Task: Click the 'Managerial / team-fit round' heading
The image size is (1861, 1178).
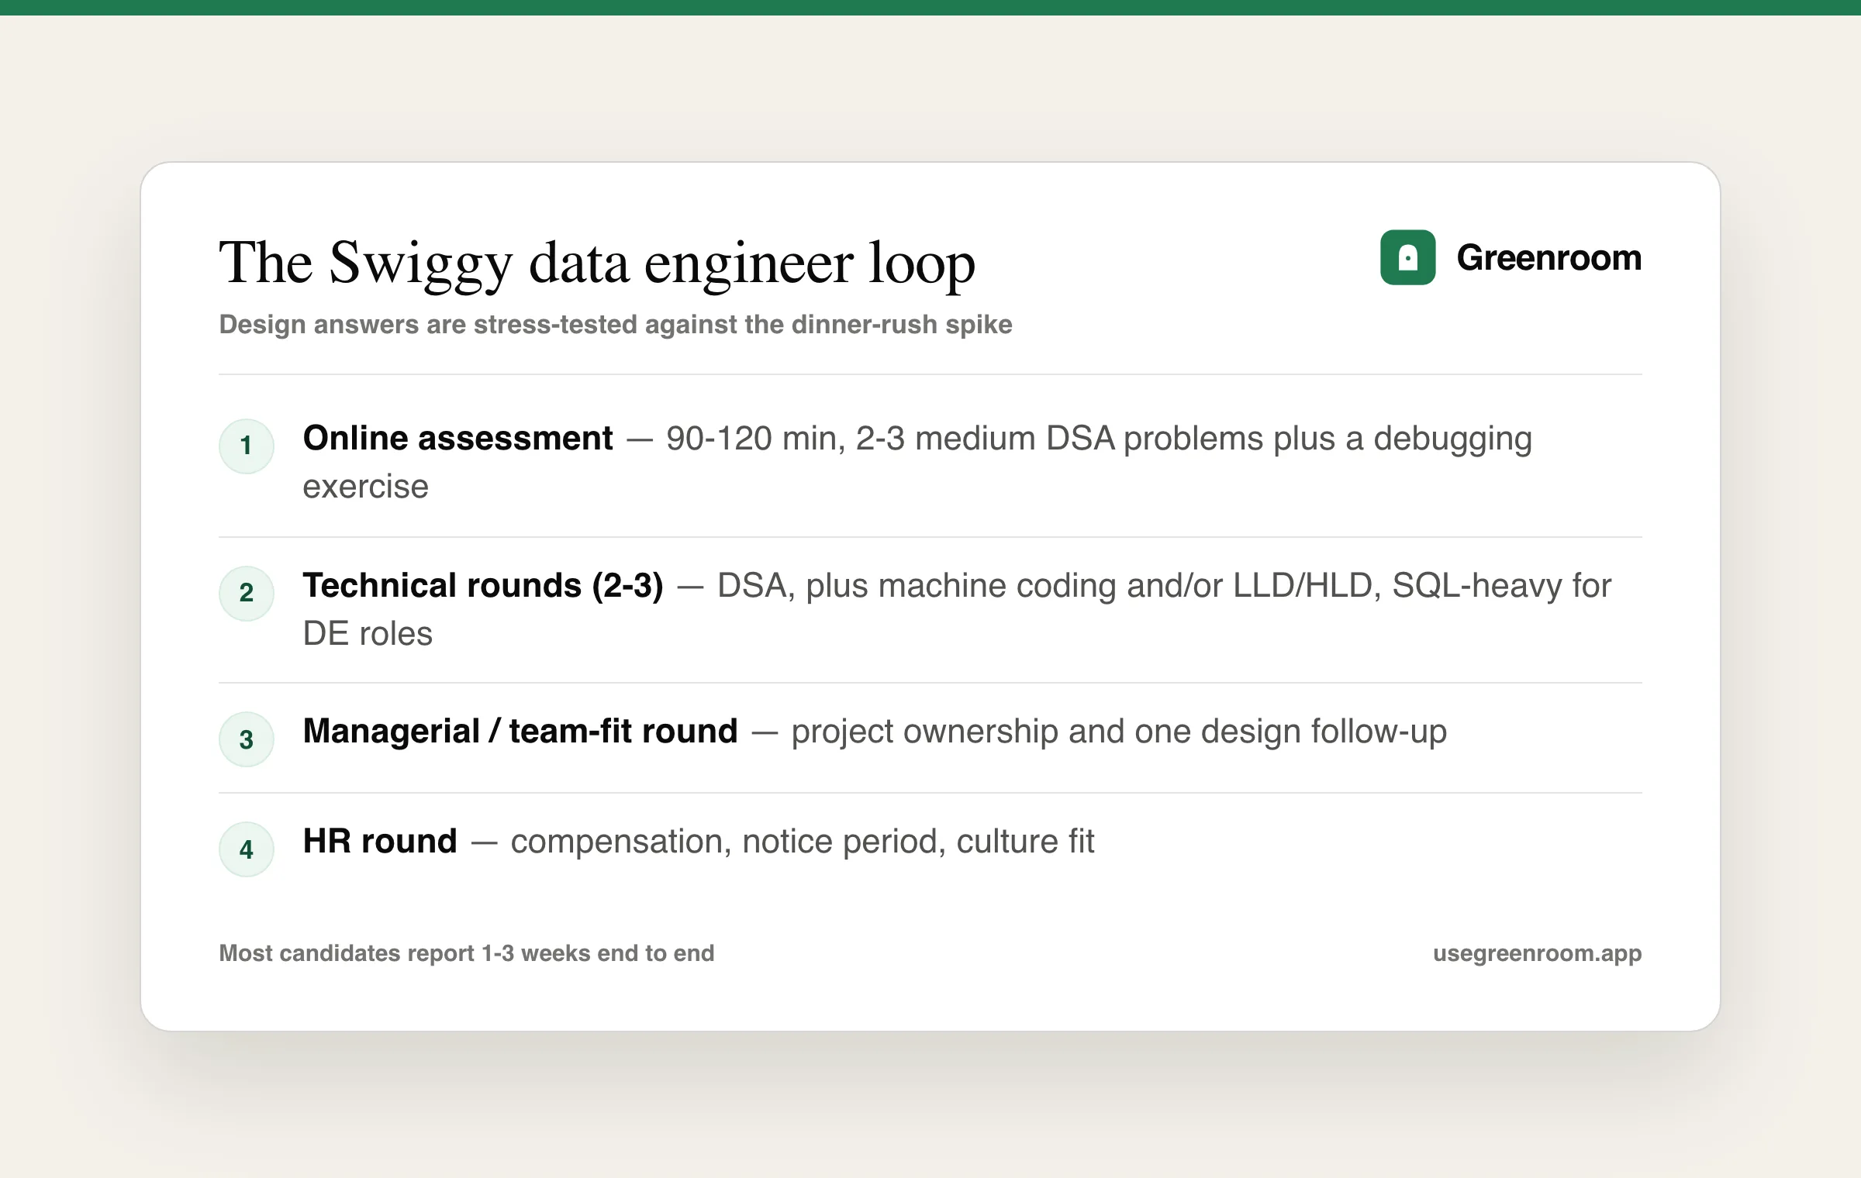Action: click(520, 732)
